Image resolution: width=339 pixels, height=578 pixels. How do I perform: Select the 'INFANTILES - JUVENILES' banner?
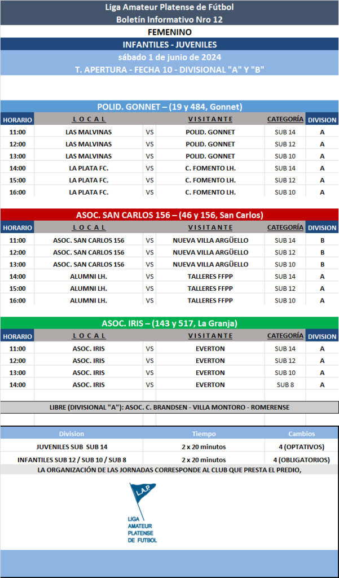point(169,45)
